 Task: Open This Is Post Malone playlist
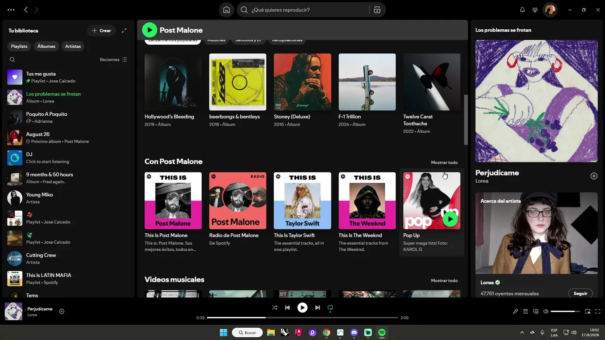(x=173, y=212)
